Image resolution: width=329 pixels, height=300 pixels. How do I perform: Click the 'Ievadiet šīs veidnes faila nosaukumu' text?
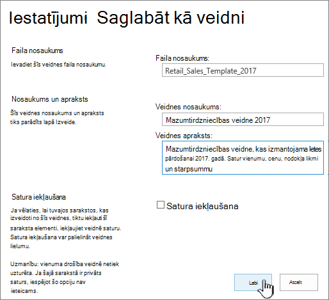pyautogui.click(x=58, y=65)
